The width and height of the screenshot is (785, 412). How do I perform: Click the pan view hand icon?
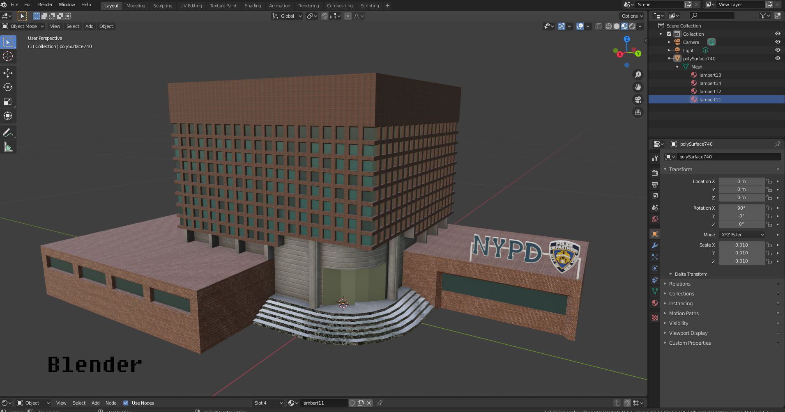638,87
